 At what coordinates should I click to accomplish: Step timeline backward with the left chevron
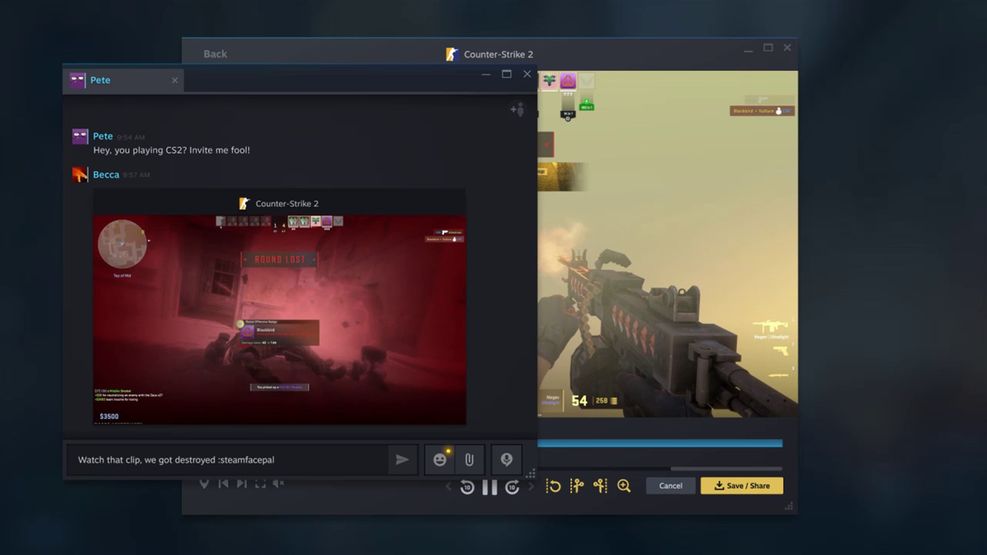coord(448,487)
